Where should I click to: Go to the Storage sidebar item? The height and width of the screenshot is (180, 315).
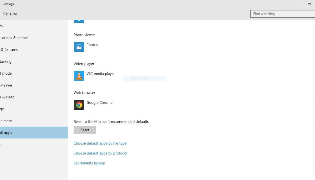[x=2, y=109]
